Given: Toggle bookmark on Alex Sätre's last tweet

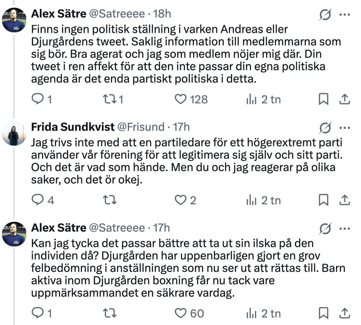Looking at the screenshot, I should pyautogui.click(x=324, y=313).
